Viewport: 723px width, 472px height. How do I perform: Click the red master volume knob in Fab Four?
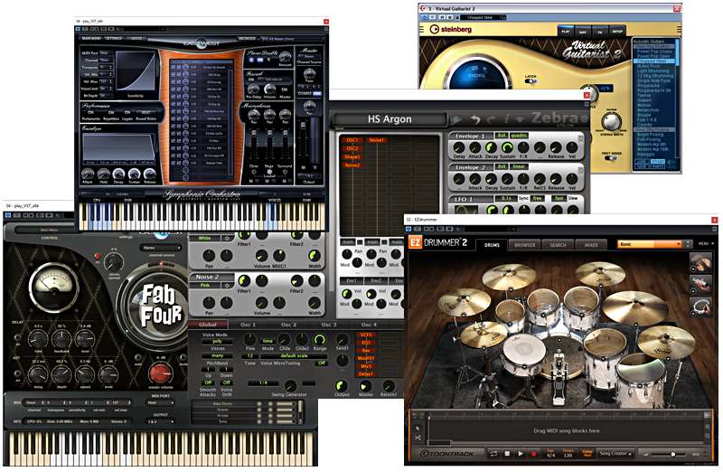pyautogui.click(x=160, y=373)
